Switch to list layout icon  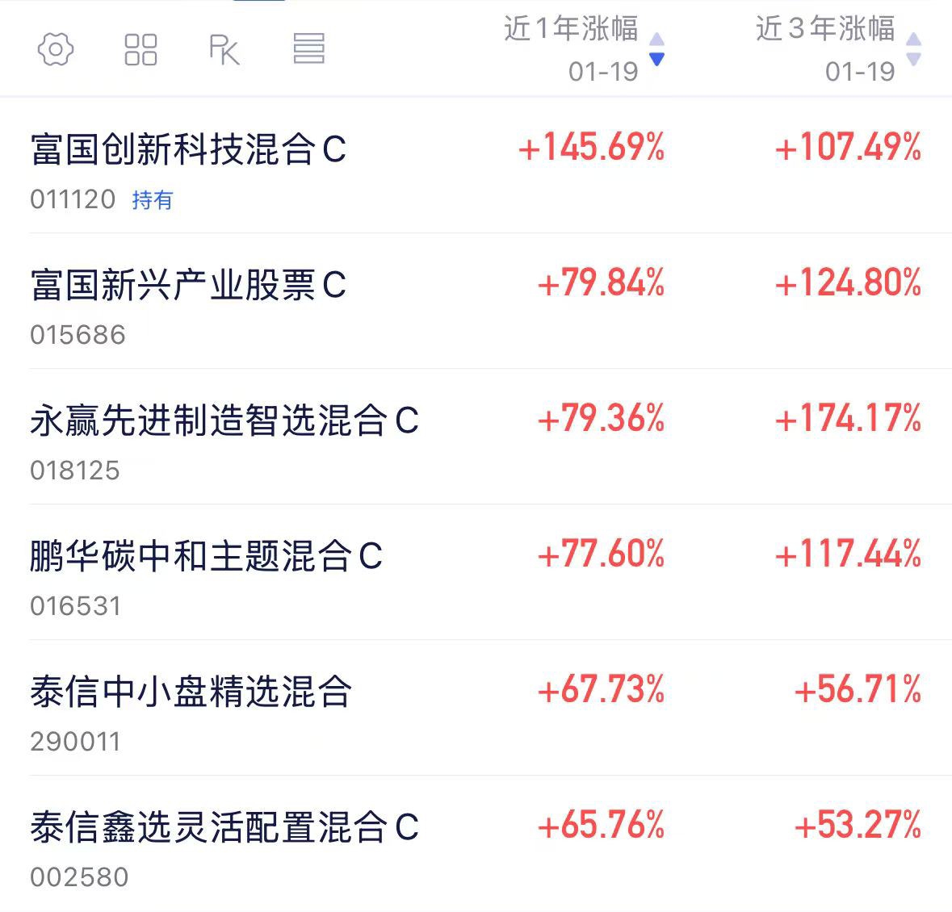(x=308, y=49)
